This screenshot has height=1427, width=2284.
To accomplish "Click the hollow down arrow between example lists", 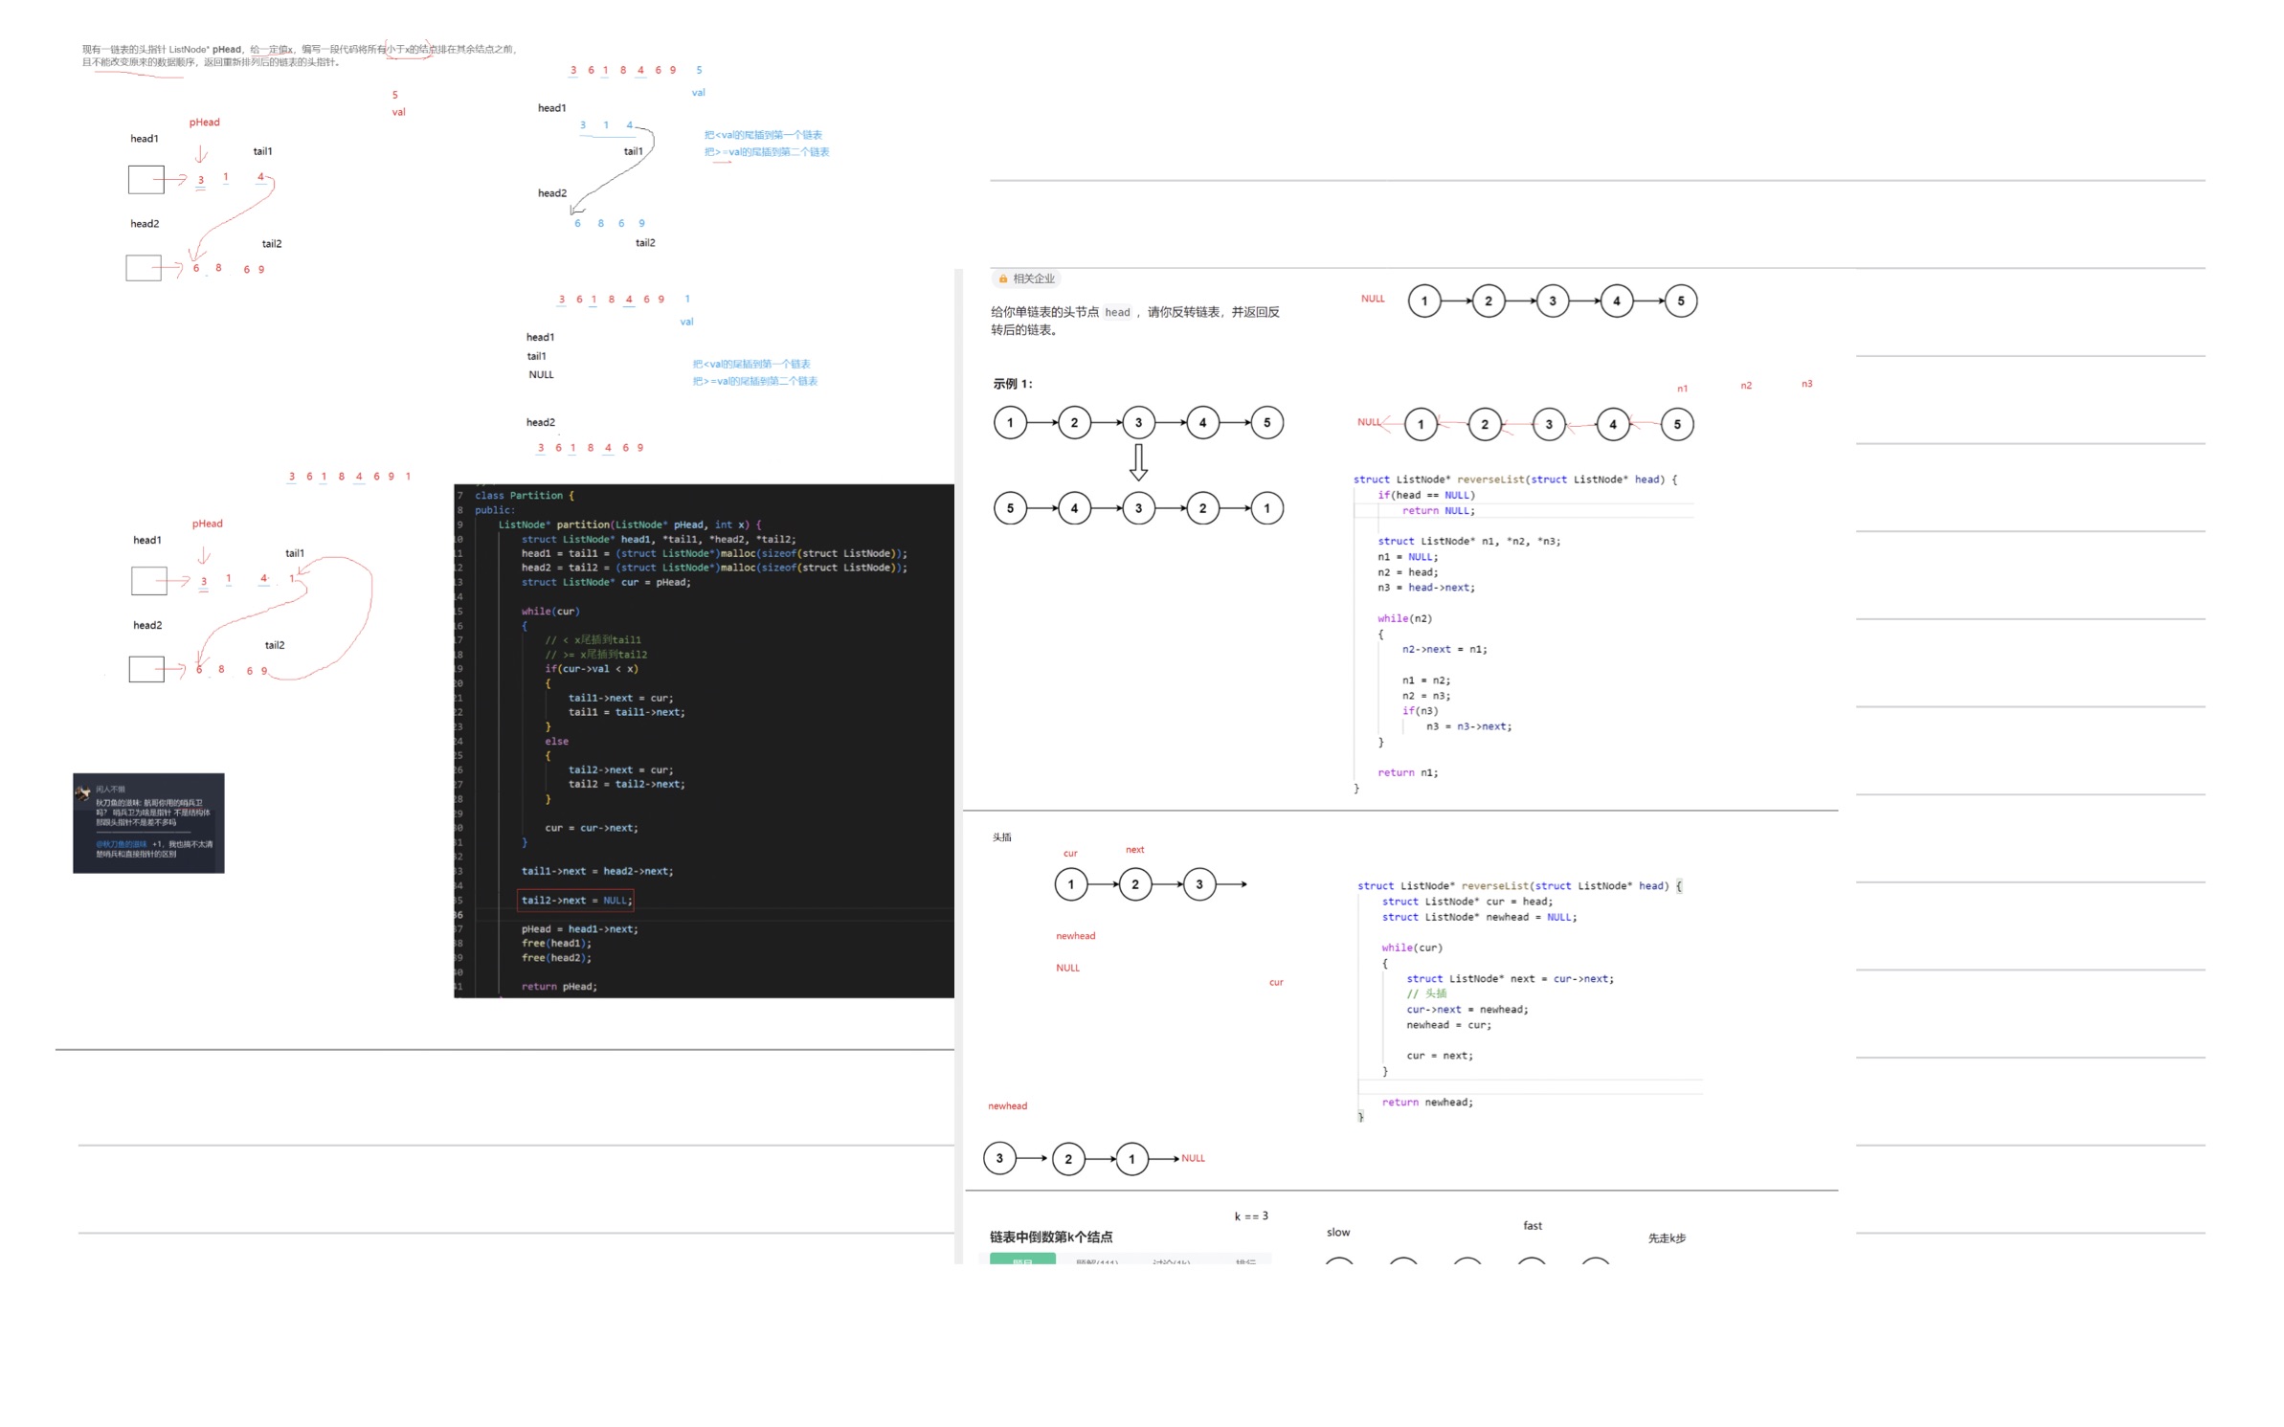I will [1137, 461].
